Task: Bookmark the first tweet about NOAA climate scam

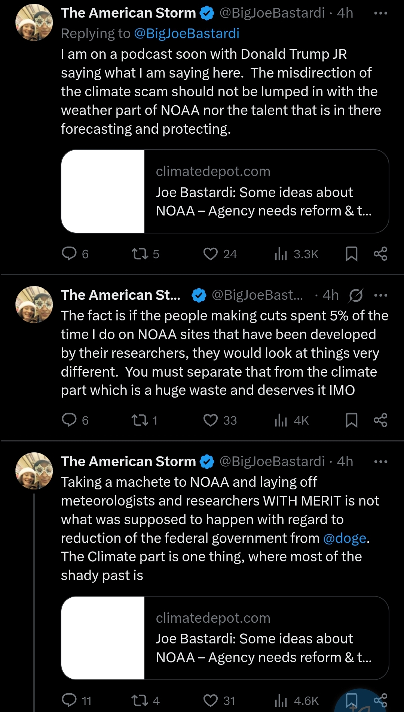Action: point(351,254)
